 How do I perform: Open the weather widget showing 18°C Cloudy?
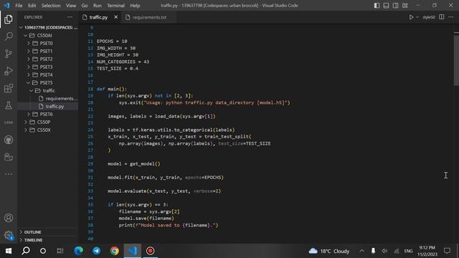329,251
